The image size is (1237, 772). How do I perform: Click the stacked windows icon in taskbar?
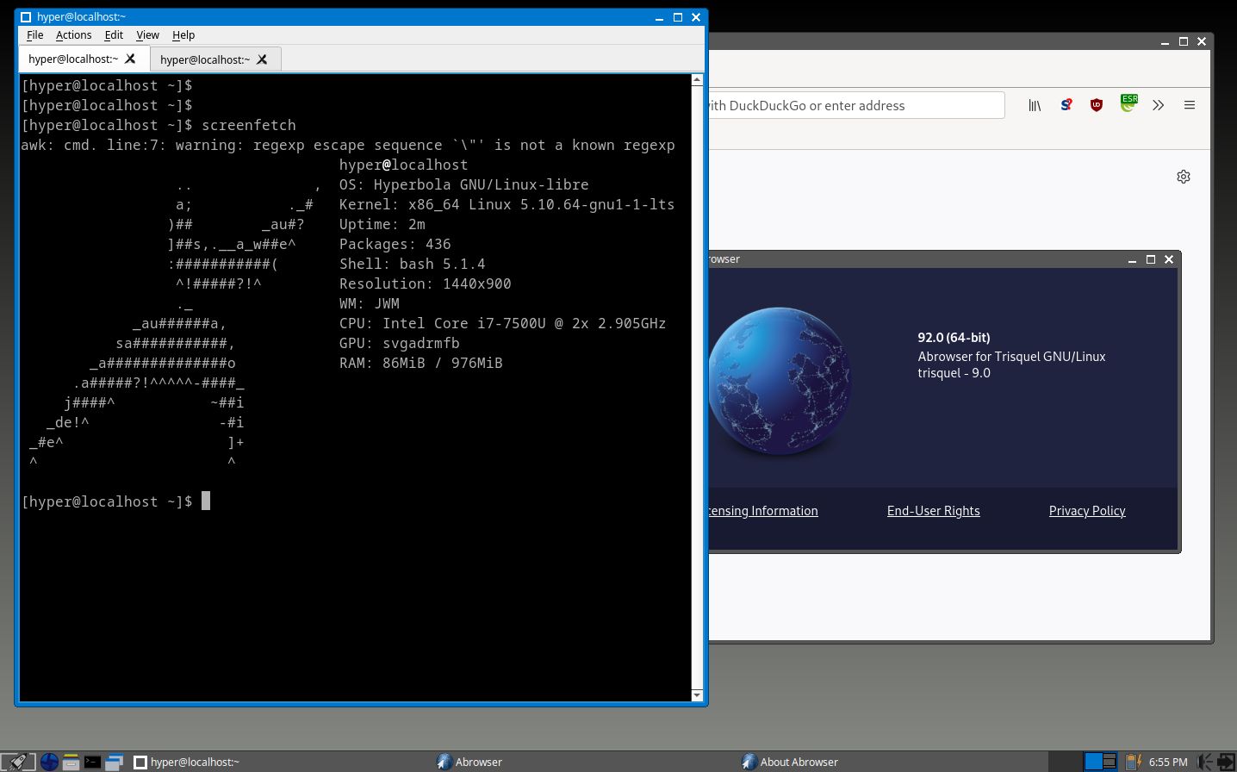coord(114,762)
